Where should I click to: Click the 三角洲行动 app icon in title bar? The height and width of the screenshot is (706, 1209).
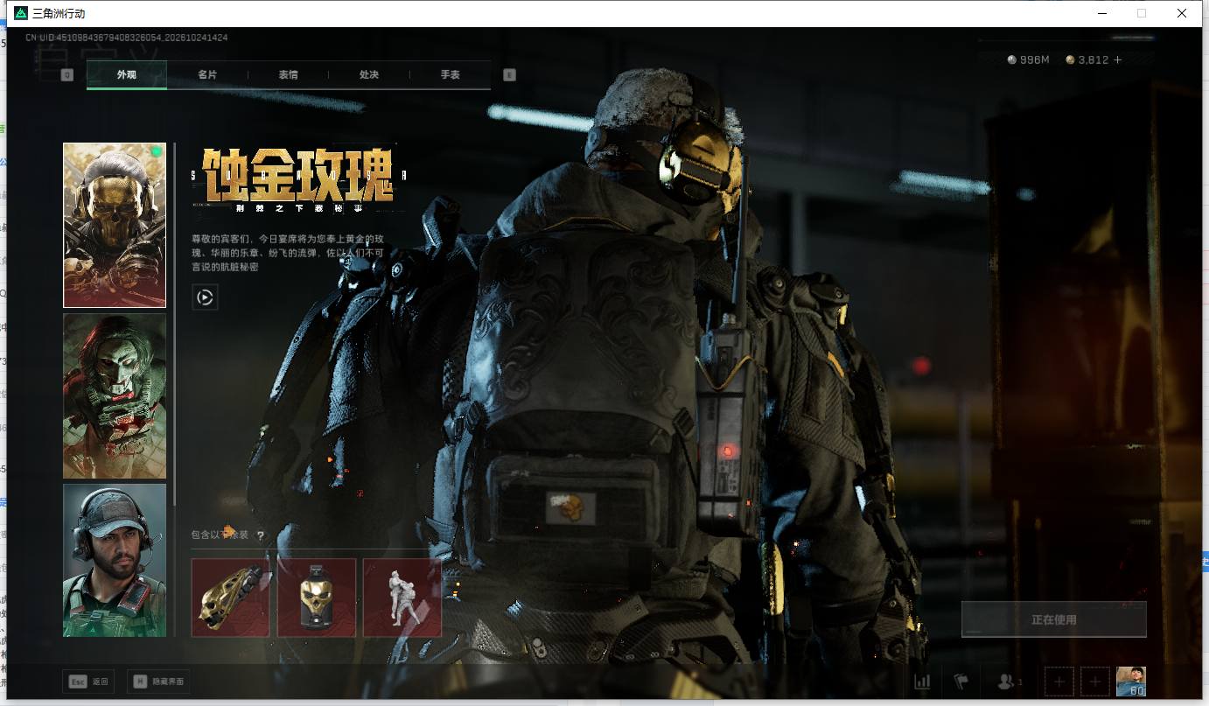tap(21, 13)
